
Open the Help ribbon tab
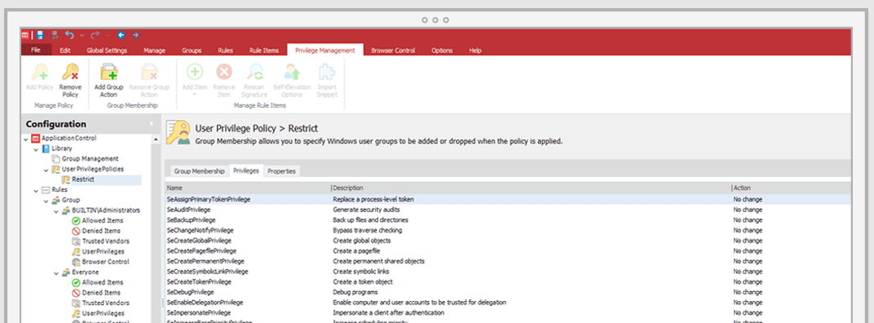point(475,51)
